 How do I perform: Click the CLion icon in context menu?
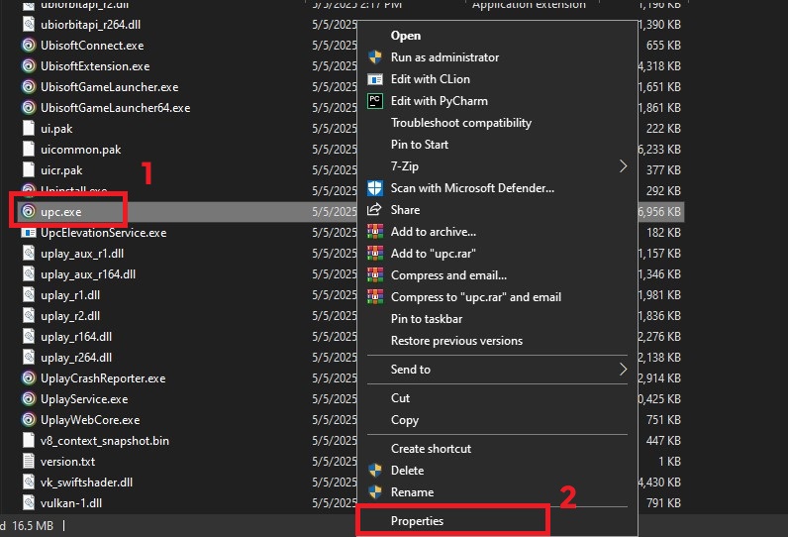pos(375,79)
